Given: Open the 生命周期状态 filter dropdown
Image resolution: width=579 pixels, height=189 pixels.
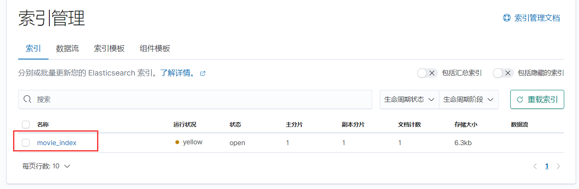Looking at the screenshot, I should [x=409, y=100].
